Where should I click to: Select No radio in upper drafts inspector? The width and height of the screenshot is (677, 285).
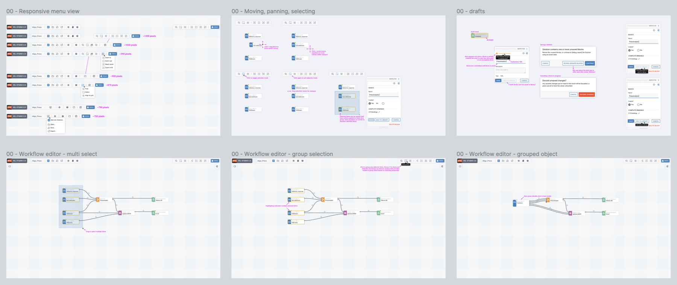click(x=638, y=50)
